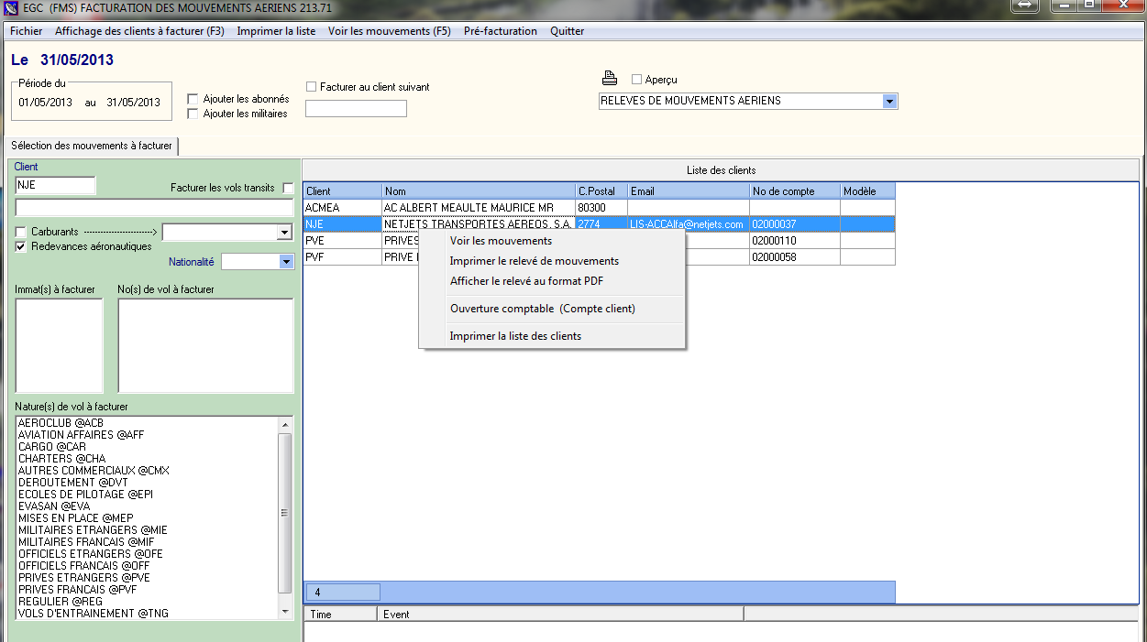
Task: Click Ouverture comptable (Compte client) entry
Action: (543, 309)
